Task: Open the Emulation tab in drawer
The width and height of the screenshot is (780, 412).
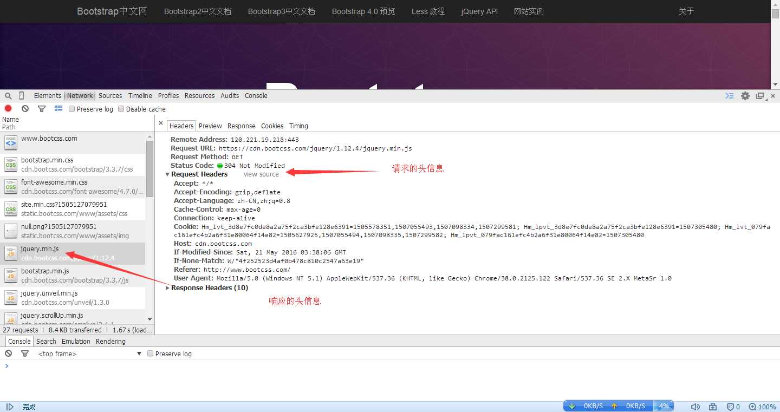Action: tap(76, 342)
